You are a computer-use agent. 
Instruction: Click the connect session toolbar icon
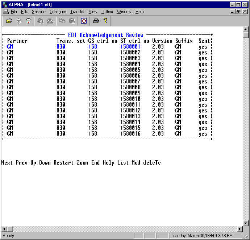click(19, 21)
